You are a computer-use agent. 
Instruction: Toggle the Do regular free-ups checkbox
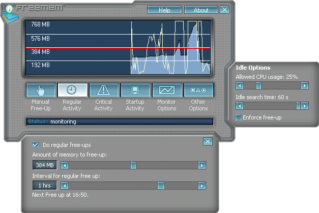click(x=36, y=145)
